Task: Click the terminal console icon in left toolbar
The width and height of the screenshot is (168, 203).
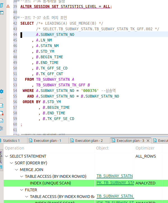Action: (2, 13)
